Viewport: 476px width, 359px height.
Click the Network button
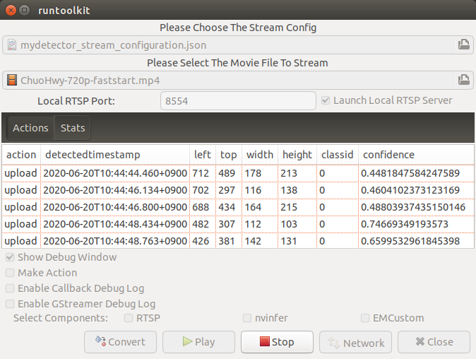[x=355, y=342]
